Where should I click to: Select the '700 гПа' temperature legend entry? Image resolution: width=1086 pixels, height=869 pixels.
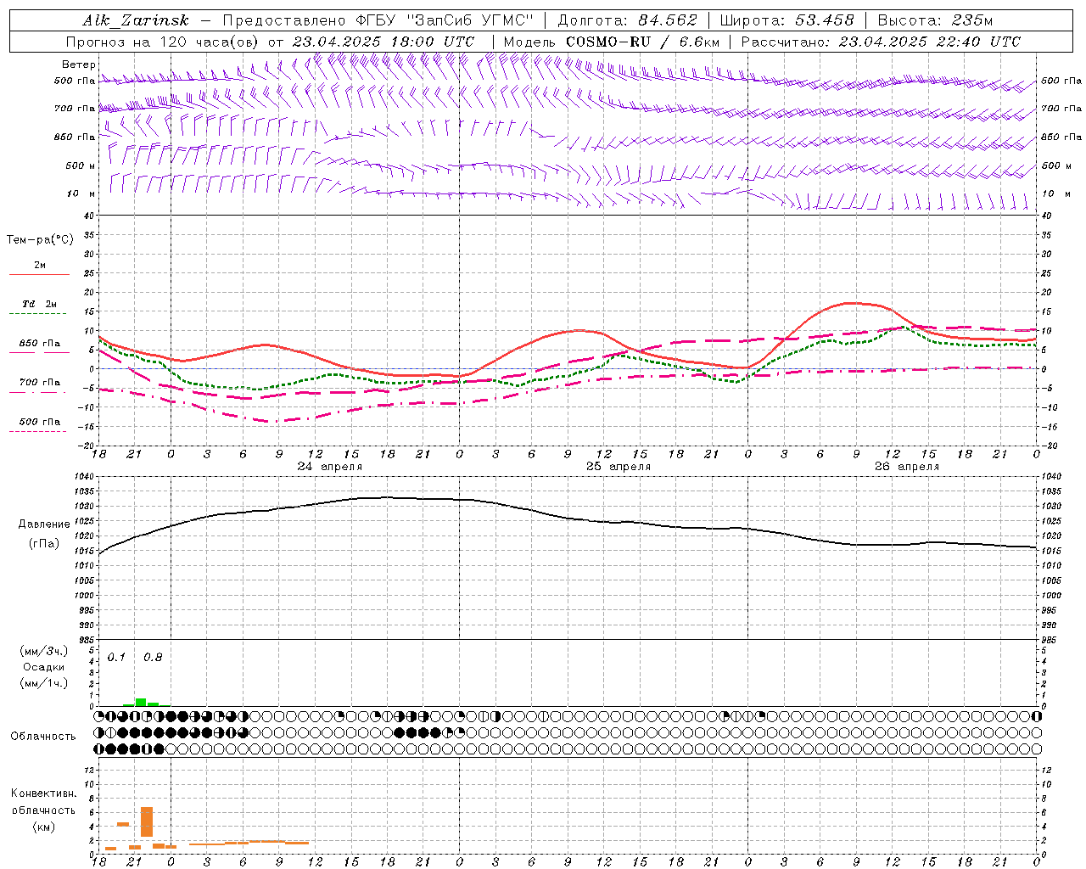[x=40, y=383]
